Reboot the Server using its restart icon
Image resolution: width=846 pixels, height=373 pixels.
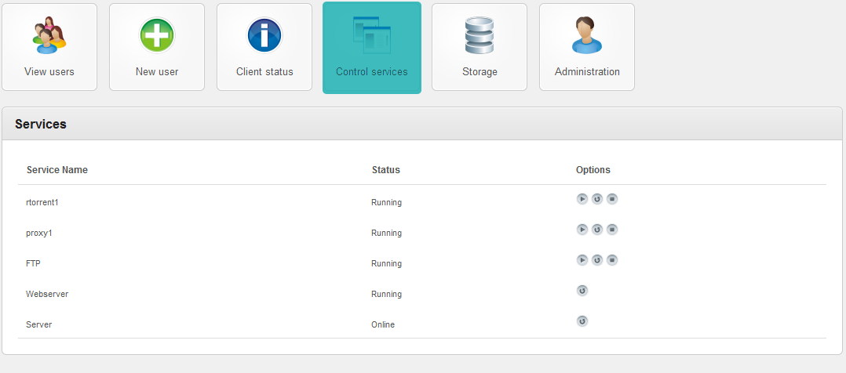pyautogui.click(x=582, y=321)
